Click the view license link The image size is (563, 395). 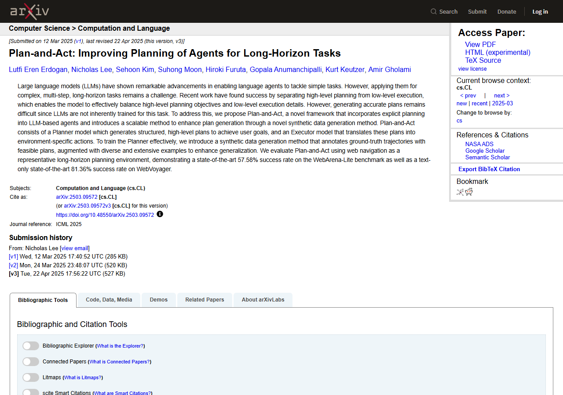coord(472,68)
